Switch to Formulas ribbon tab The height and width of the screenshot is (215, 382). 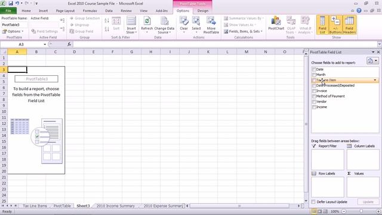90,11
